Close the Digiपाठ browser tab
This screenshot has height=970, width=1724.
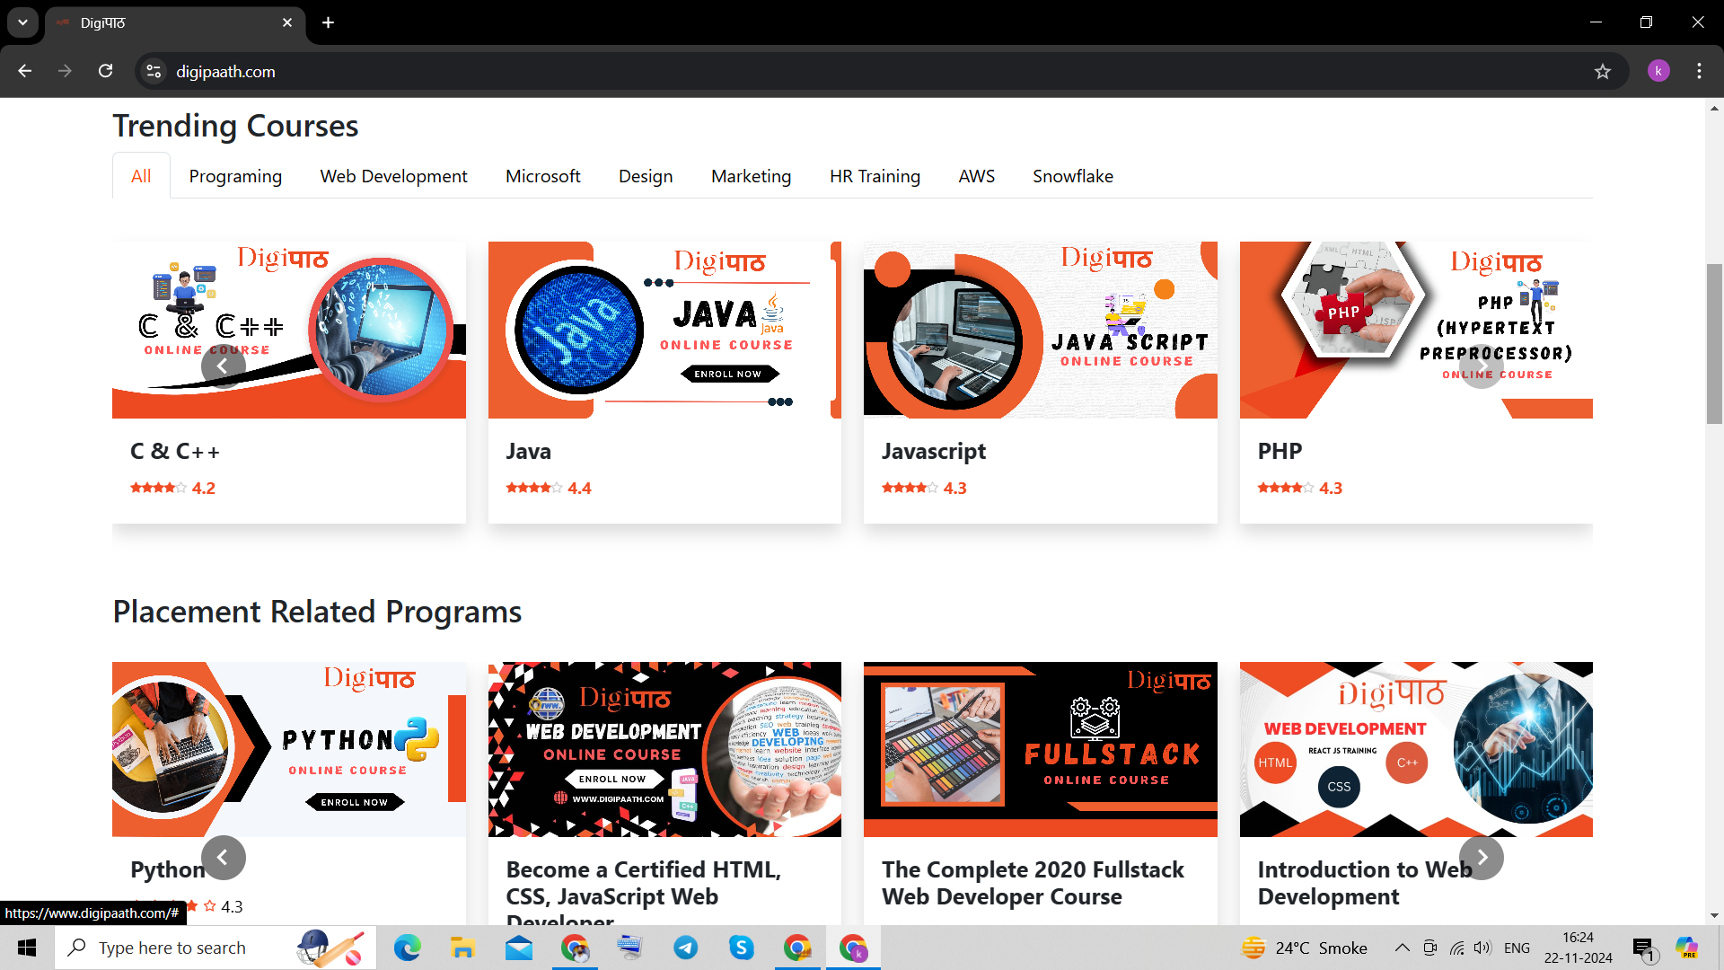point(287,22)
